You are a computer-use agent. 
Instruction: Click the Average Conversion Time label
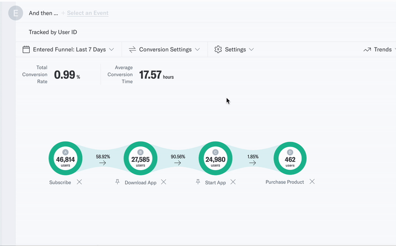click(120, 74)
